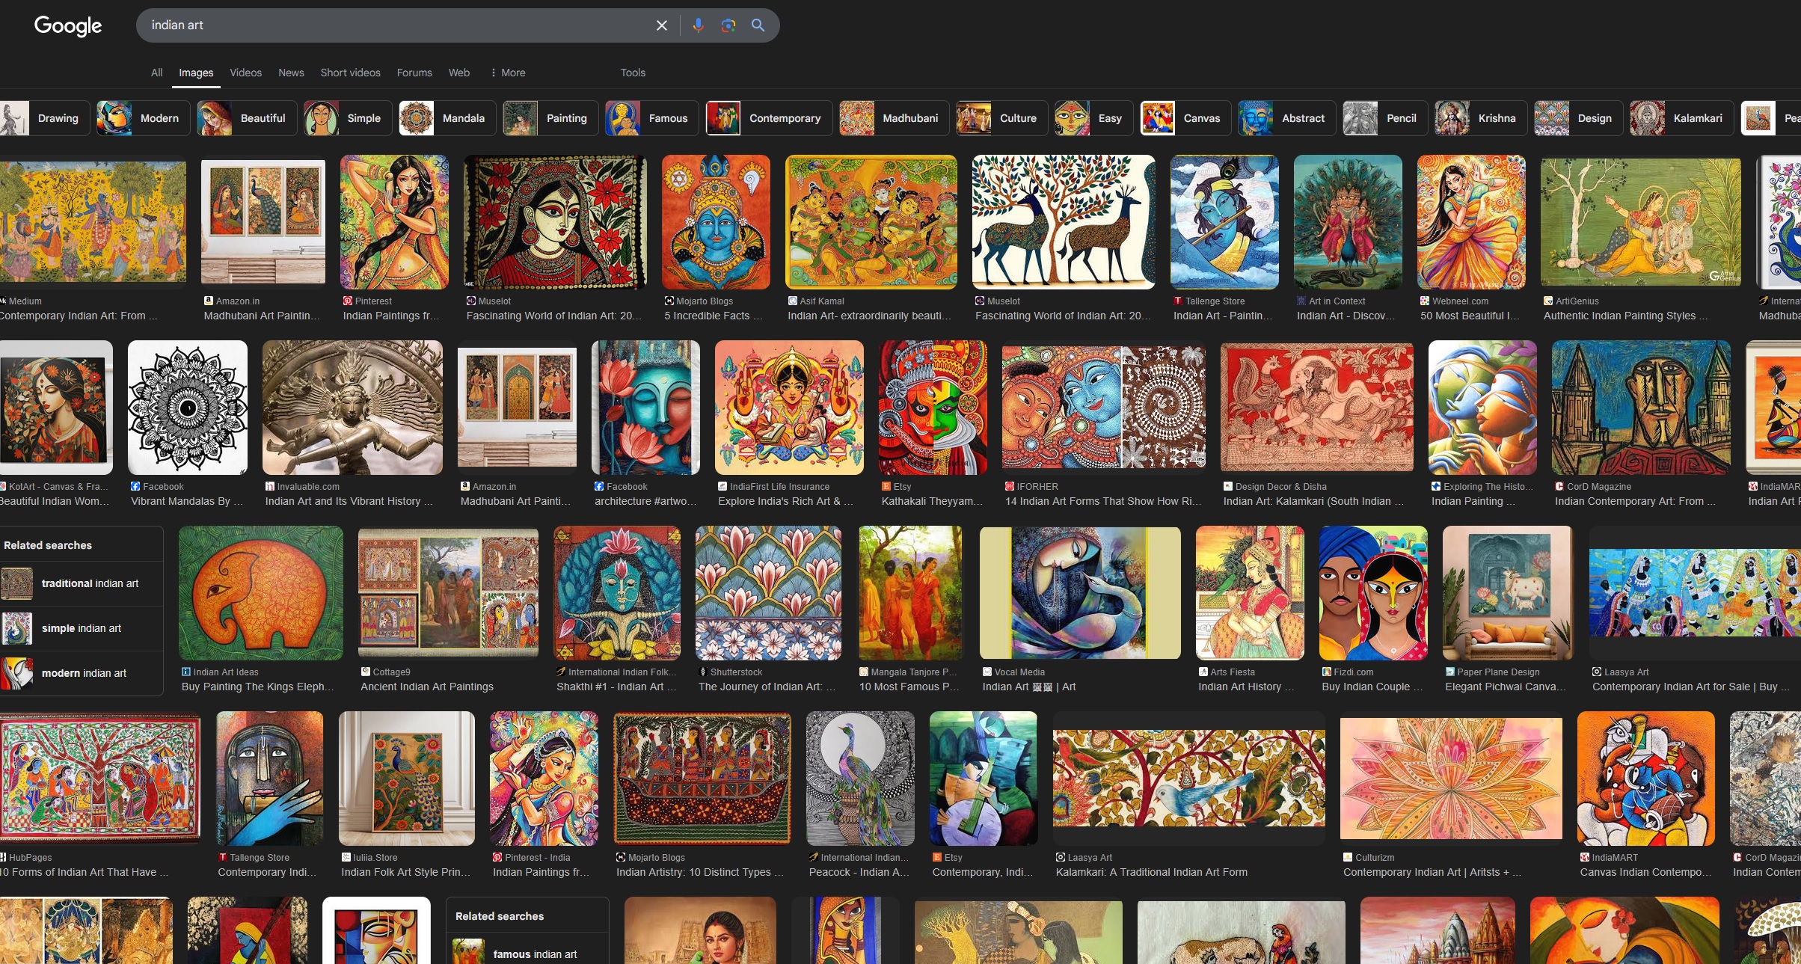
Task: Click the Google logo
Action: click(68, 25)
